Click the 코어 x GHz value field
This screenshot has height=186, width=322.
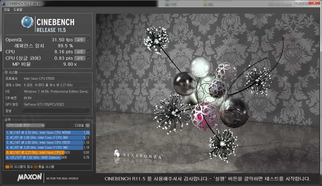click(56, 85)
